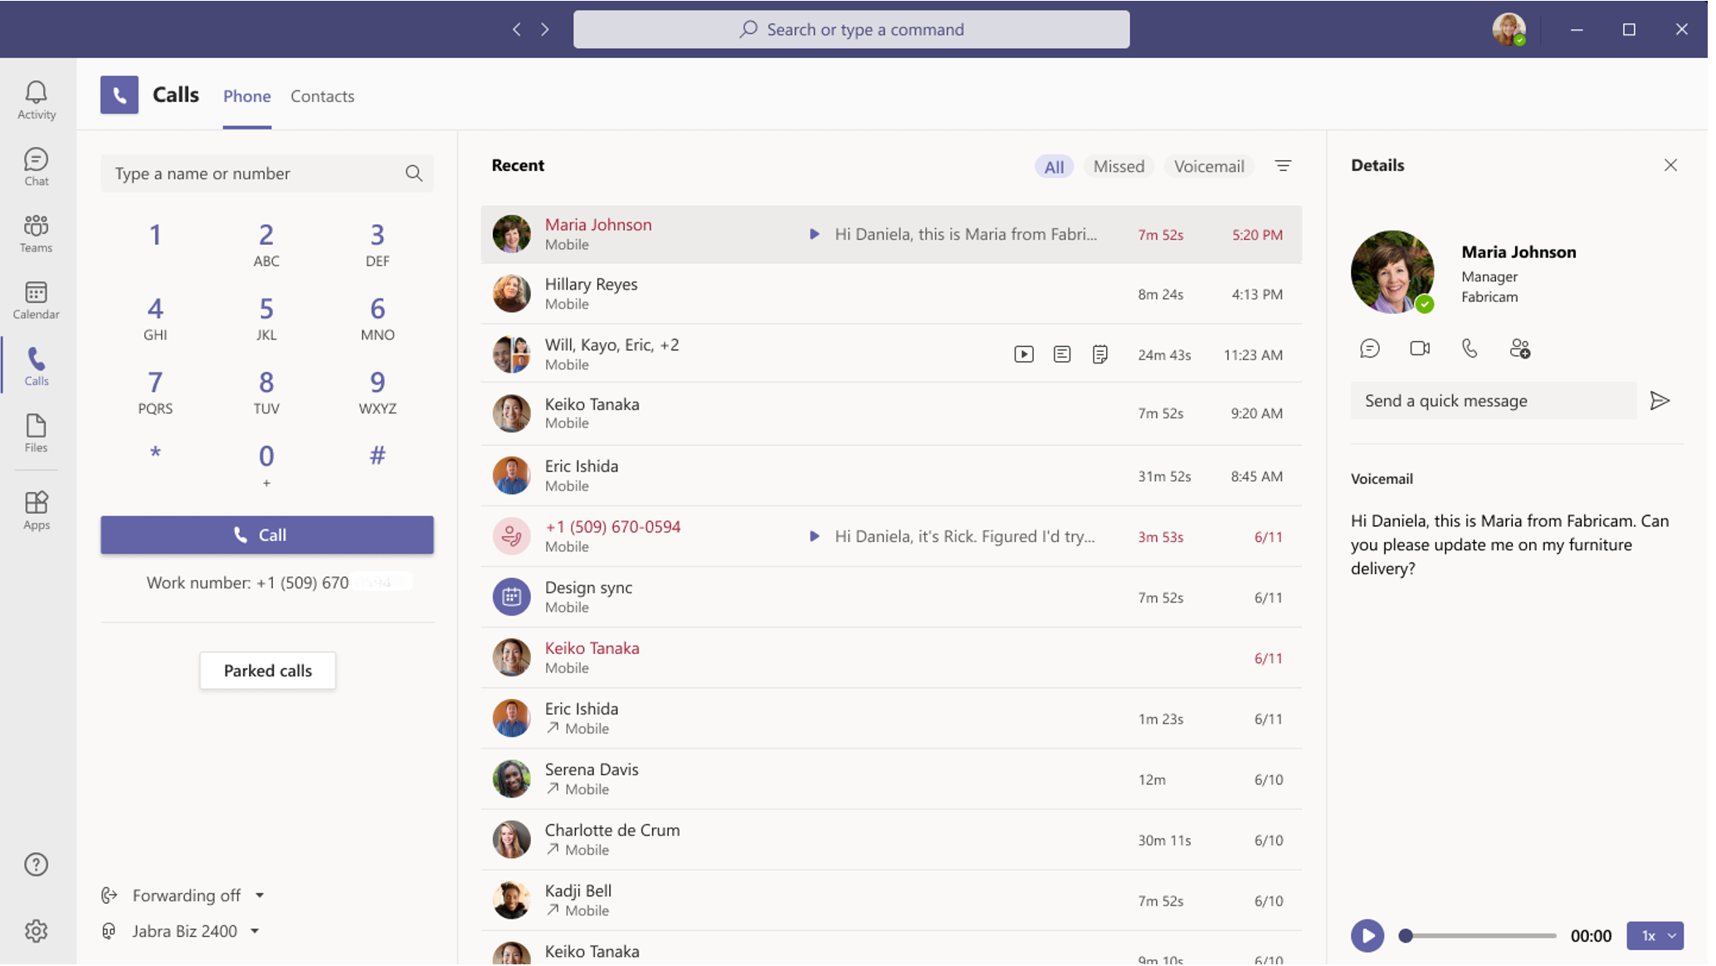The width and height of the screenshot is (1716, 966).
Task: Switch to the Contacts tab
Action: [x=322, y=95]
